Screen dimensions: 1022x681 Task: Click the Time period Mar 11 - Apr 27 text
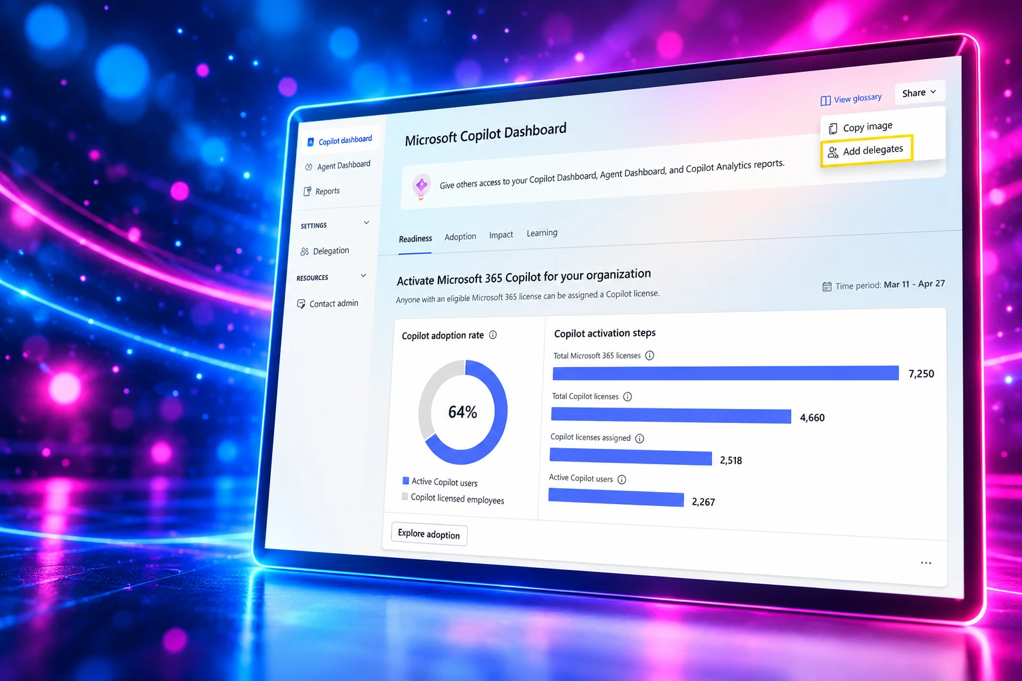(890, 285)
